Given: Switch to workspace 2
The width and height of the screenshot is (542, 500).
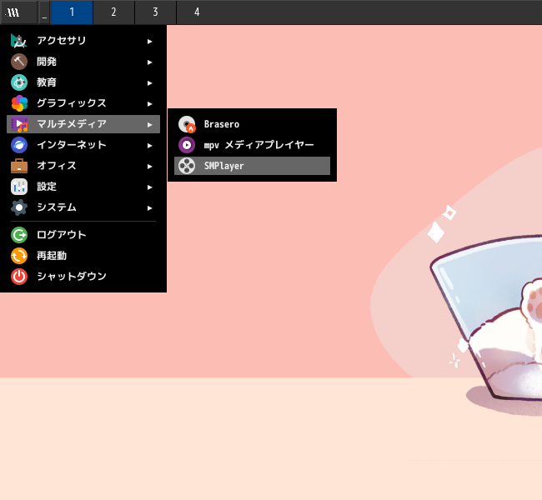Looking at the screenshot, I should pyautogui.click(x=113, y=12).
